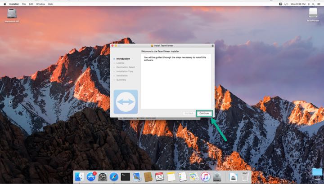
Task: Open the Edit menu
Action: (31, 4)
